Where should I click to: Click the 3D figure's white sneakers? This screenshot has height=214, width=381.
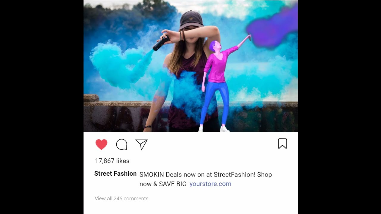[x=214, y=129]
